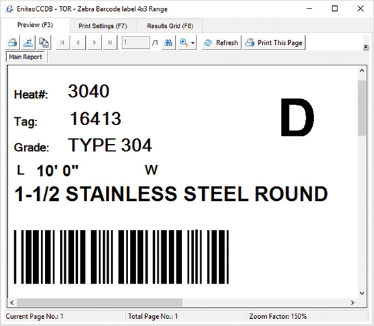Viewport: 374px width, 326px height.
Task: Click Zoom Factor: 150% status
Action: 278,316
